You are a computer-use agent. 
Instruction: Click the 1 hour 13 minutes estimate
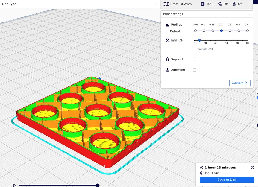tap(220, 168)
